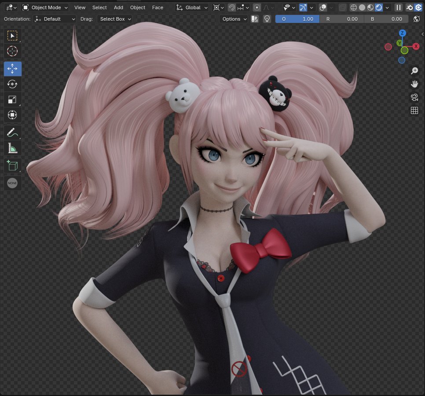Select the Measure tool

(x=12, y=148)
